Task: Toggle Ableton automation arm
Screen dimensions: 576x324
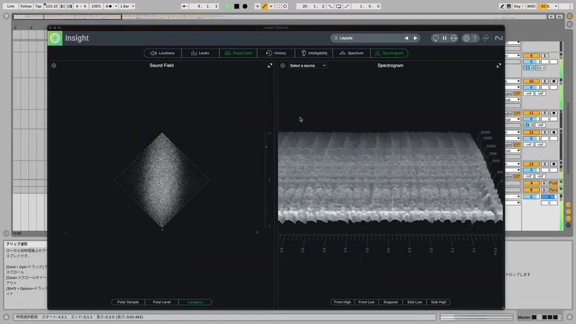Action: [264, 6]
